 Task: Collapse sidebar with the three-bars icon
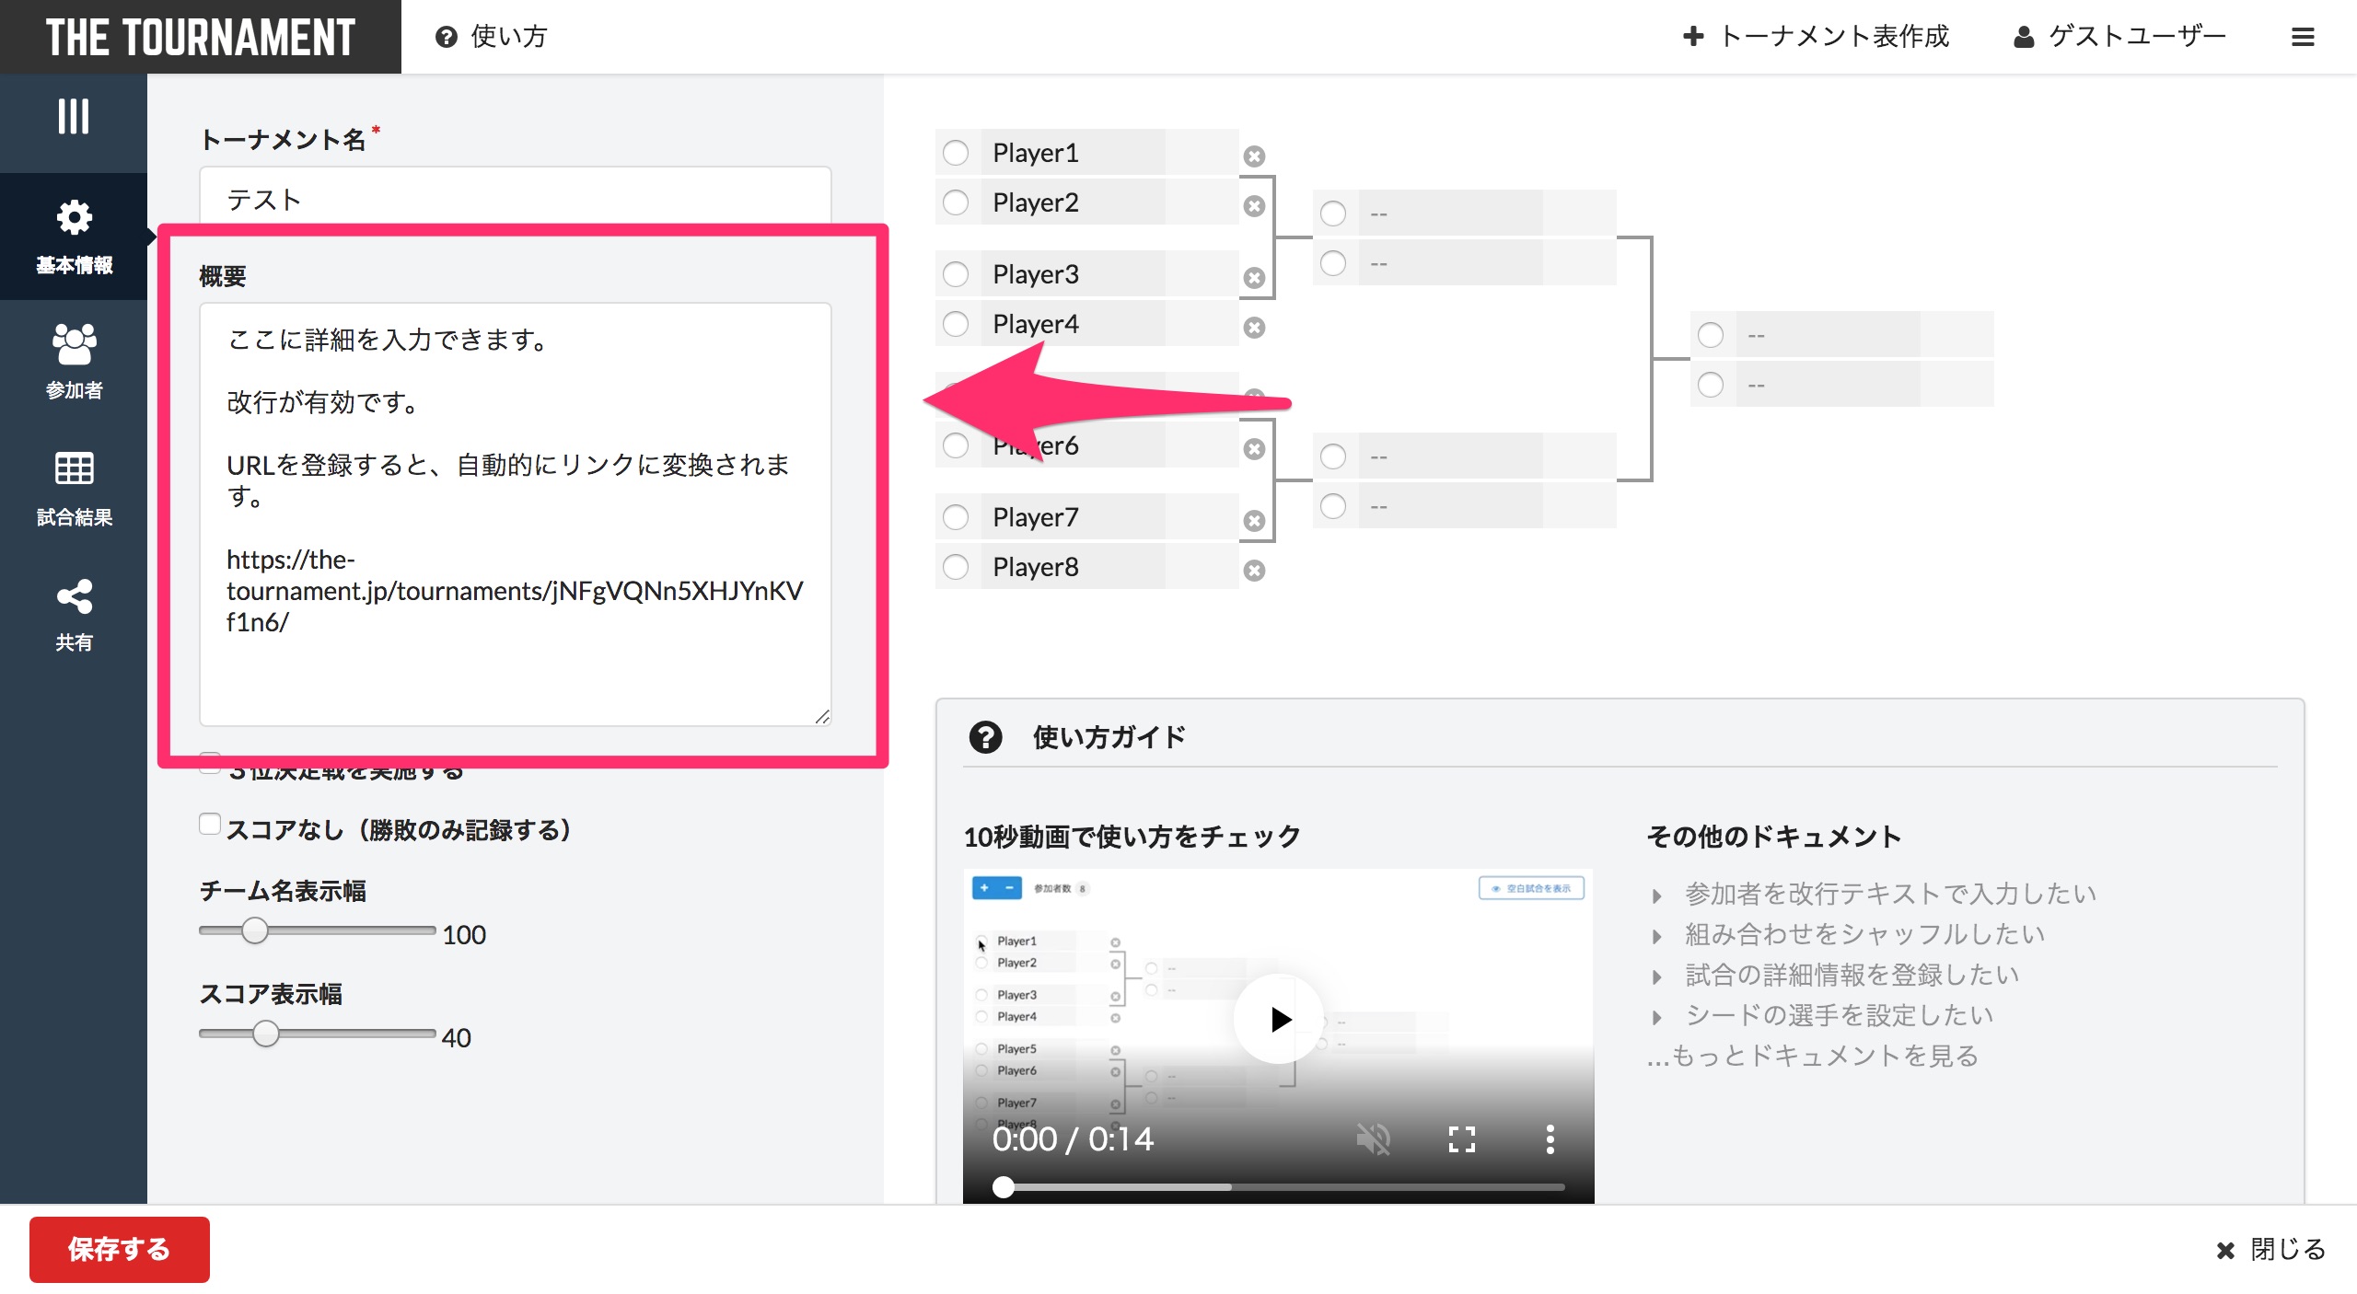[74, 117]
